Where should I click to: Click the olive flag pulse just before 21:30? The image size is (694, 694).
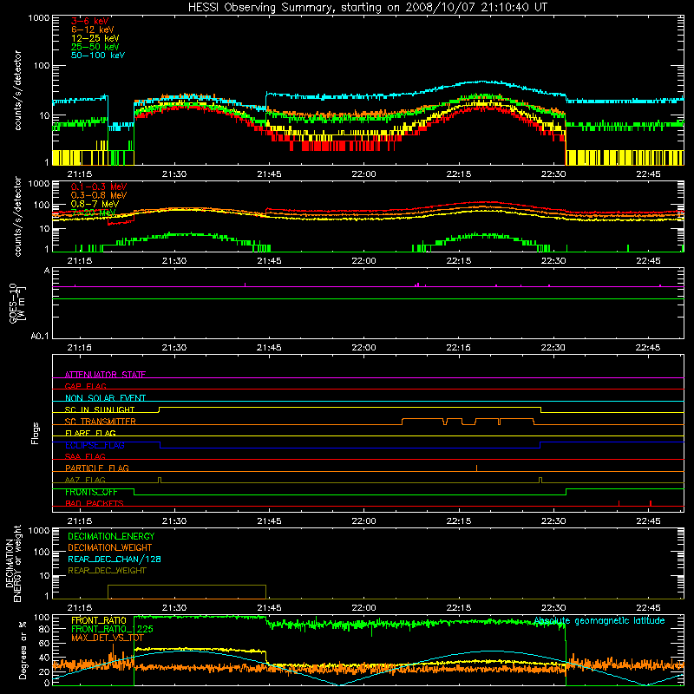coord(160,480)
